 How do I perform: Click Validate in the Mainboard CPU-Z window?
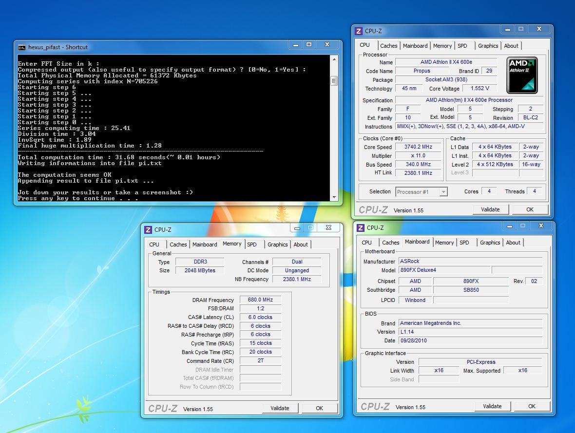(492, 407)
